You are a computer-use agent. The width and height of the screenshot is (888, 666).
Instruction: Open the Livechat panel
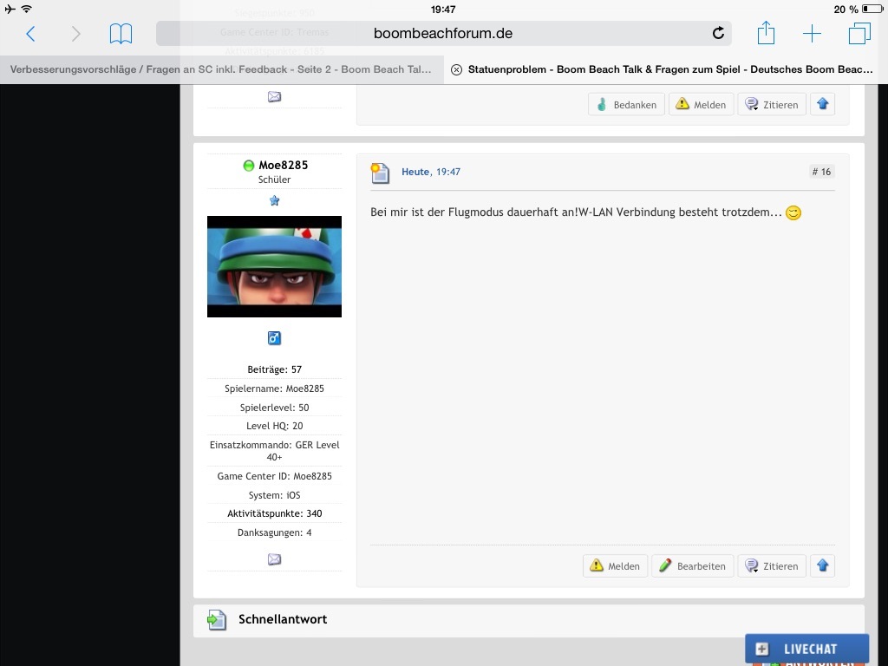click(x=806, y=649)
